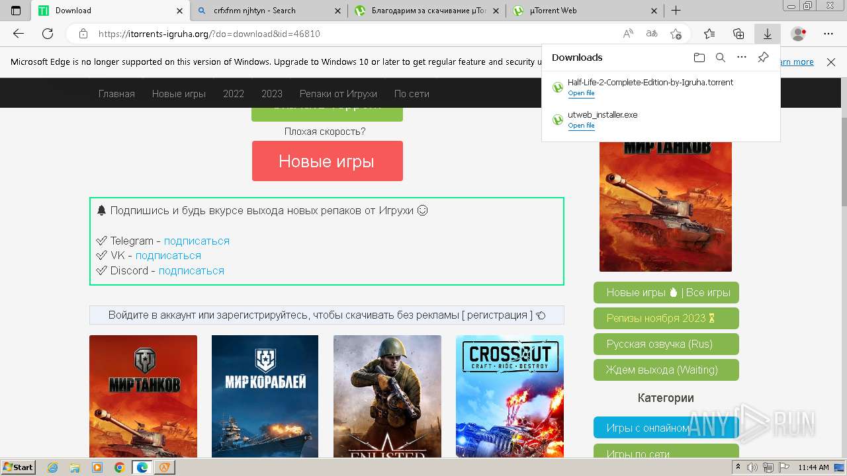The image size is (847, 476).
Task: Open Мир Кораблей game thumbnail
Action: coord(265,396)
